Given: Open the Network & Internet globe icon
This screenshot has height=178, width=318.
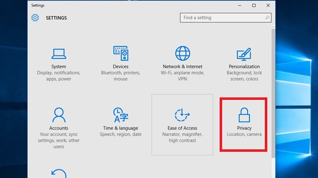Looking at the screenshot, I should pos(182,53).
